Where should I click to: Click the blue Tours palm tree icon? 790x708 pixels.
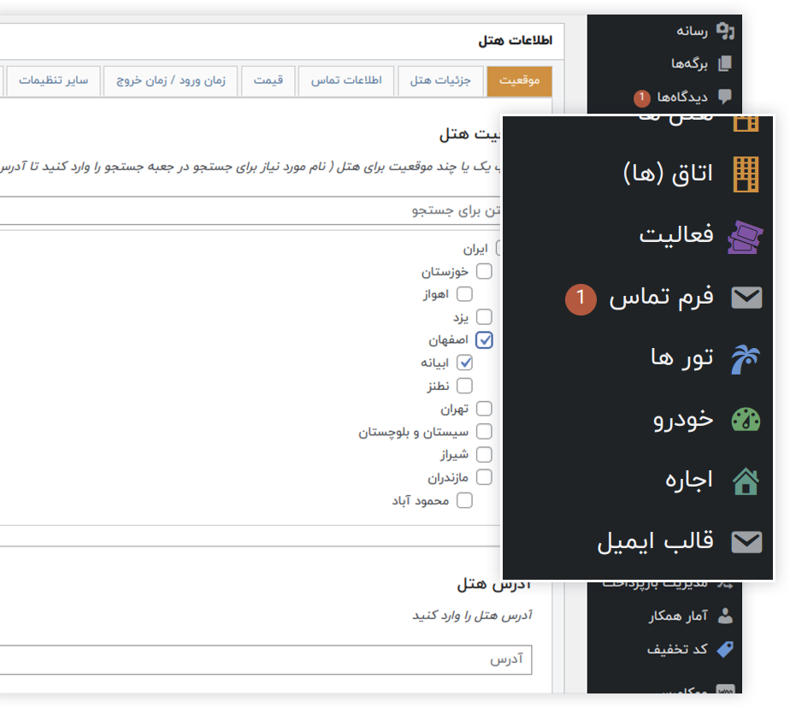point(746,358)
